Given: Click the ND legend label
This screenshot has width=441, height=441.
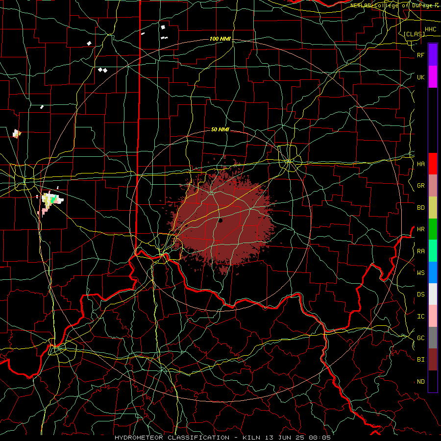Looking at the screenshot, I should point(421,381).
